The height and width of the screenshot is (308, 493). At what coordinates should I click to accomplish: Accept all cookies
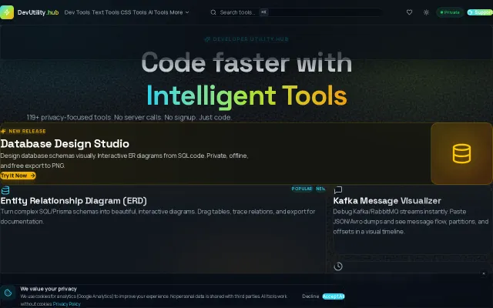[334, 296]
